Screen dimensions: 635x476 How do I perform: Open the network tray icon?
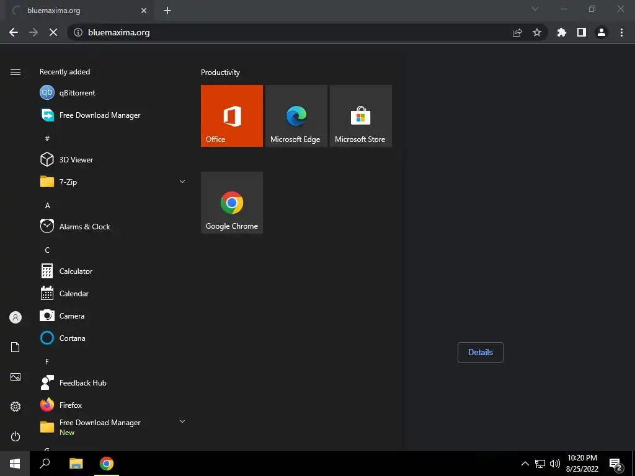coord(540,464)
